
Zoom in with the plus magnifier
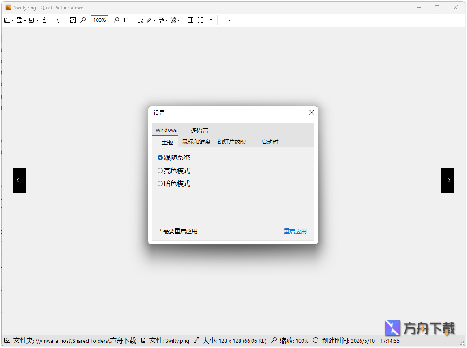point(117,20)
